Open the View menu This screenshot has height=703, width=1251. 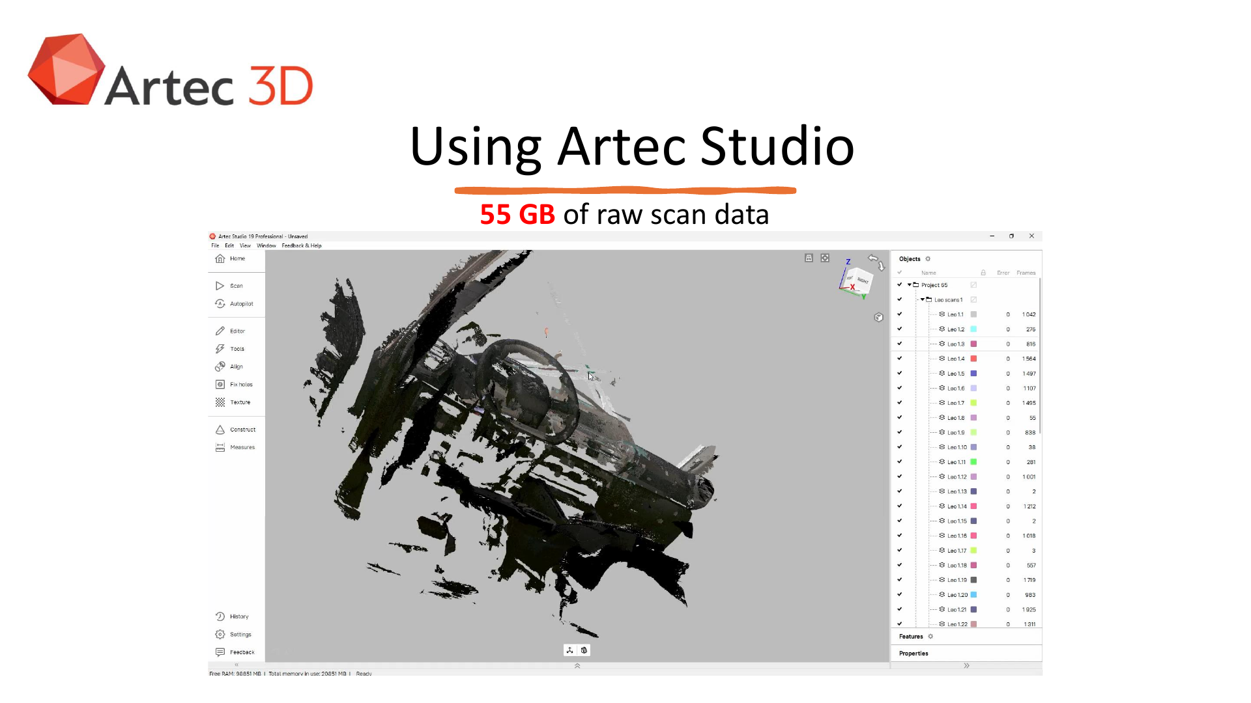pos(245,245)
